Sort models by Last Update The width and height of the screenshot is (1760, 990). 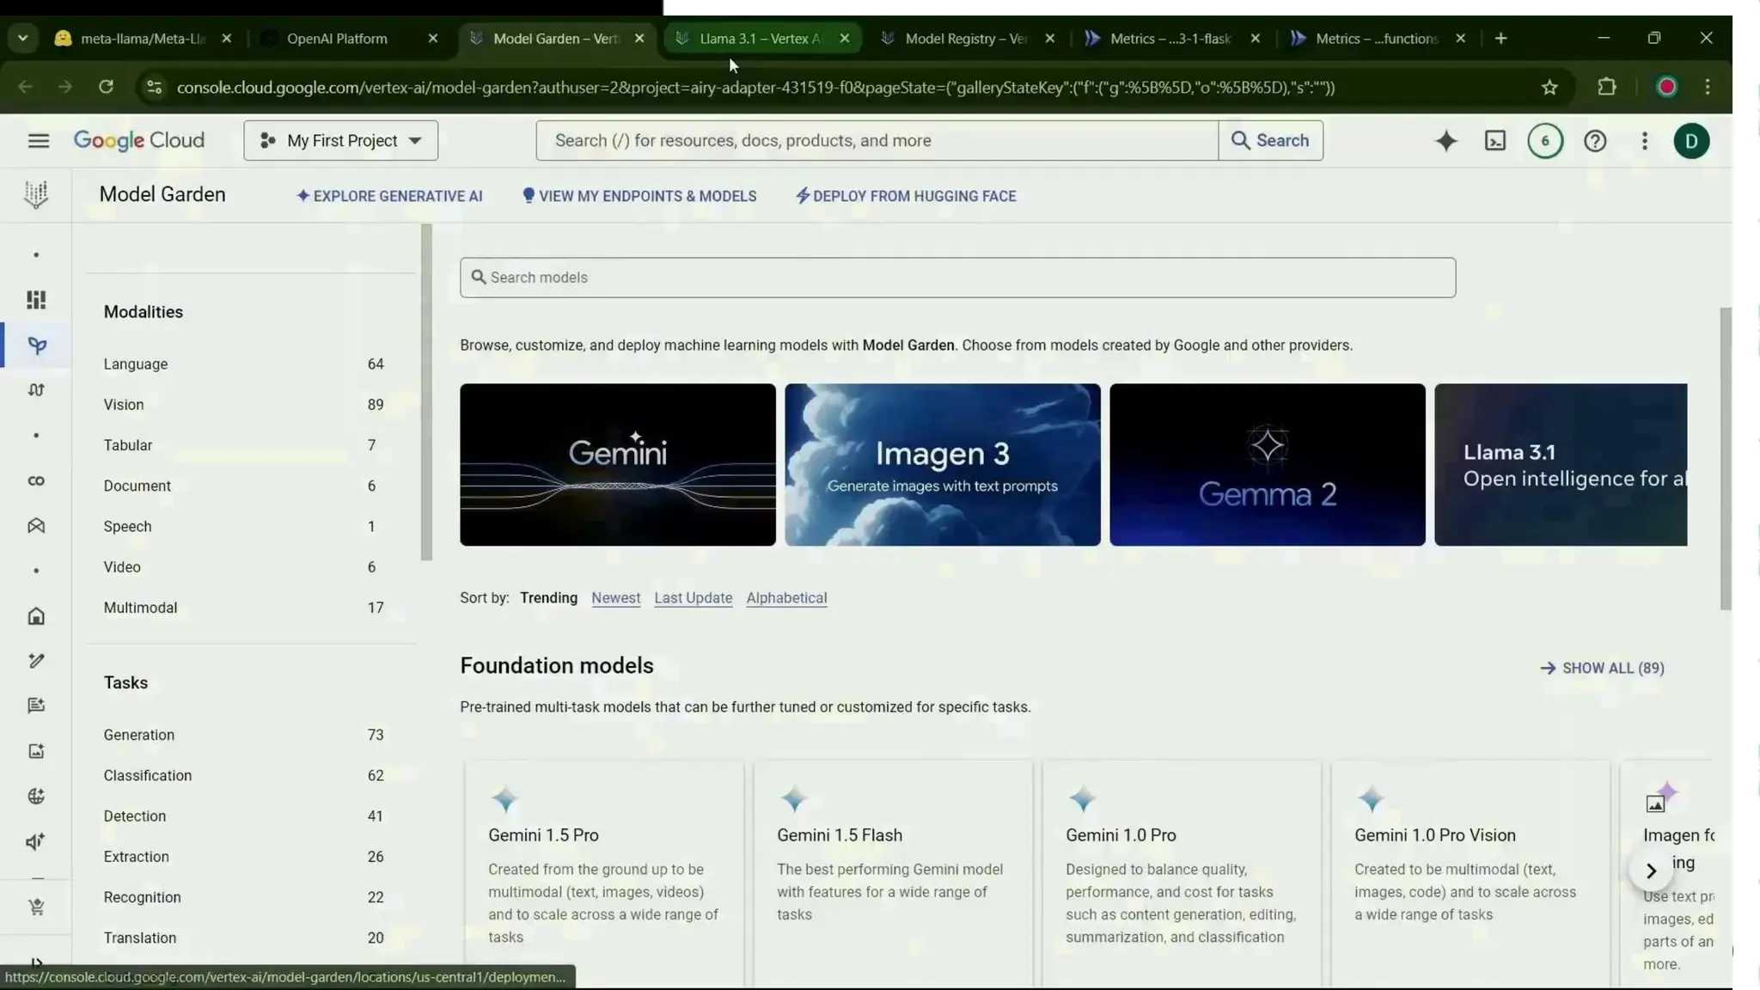(x=693, y=598)
